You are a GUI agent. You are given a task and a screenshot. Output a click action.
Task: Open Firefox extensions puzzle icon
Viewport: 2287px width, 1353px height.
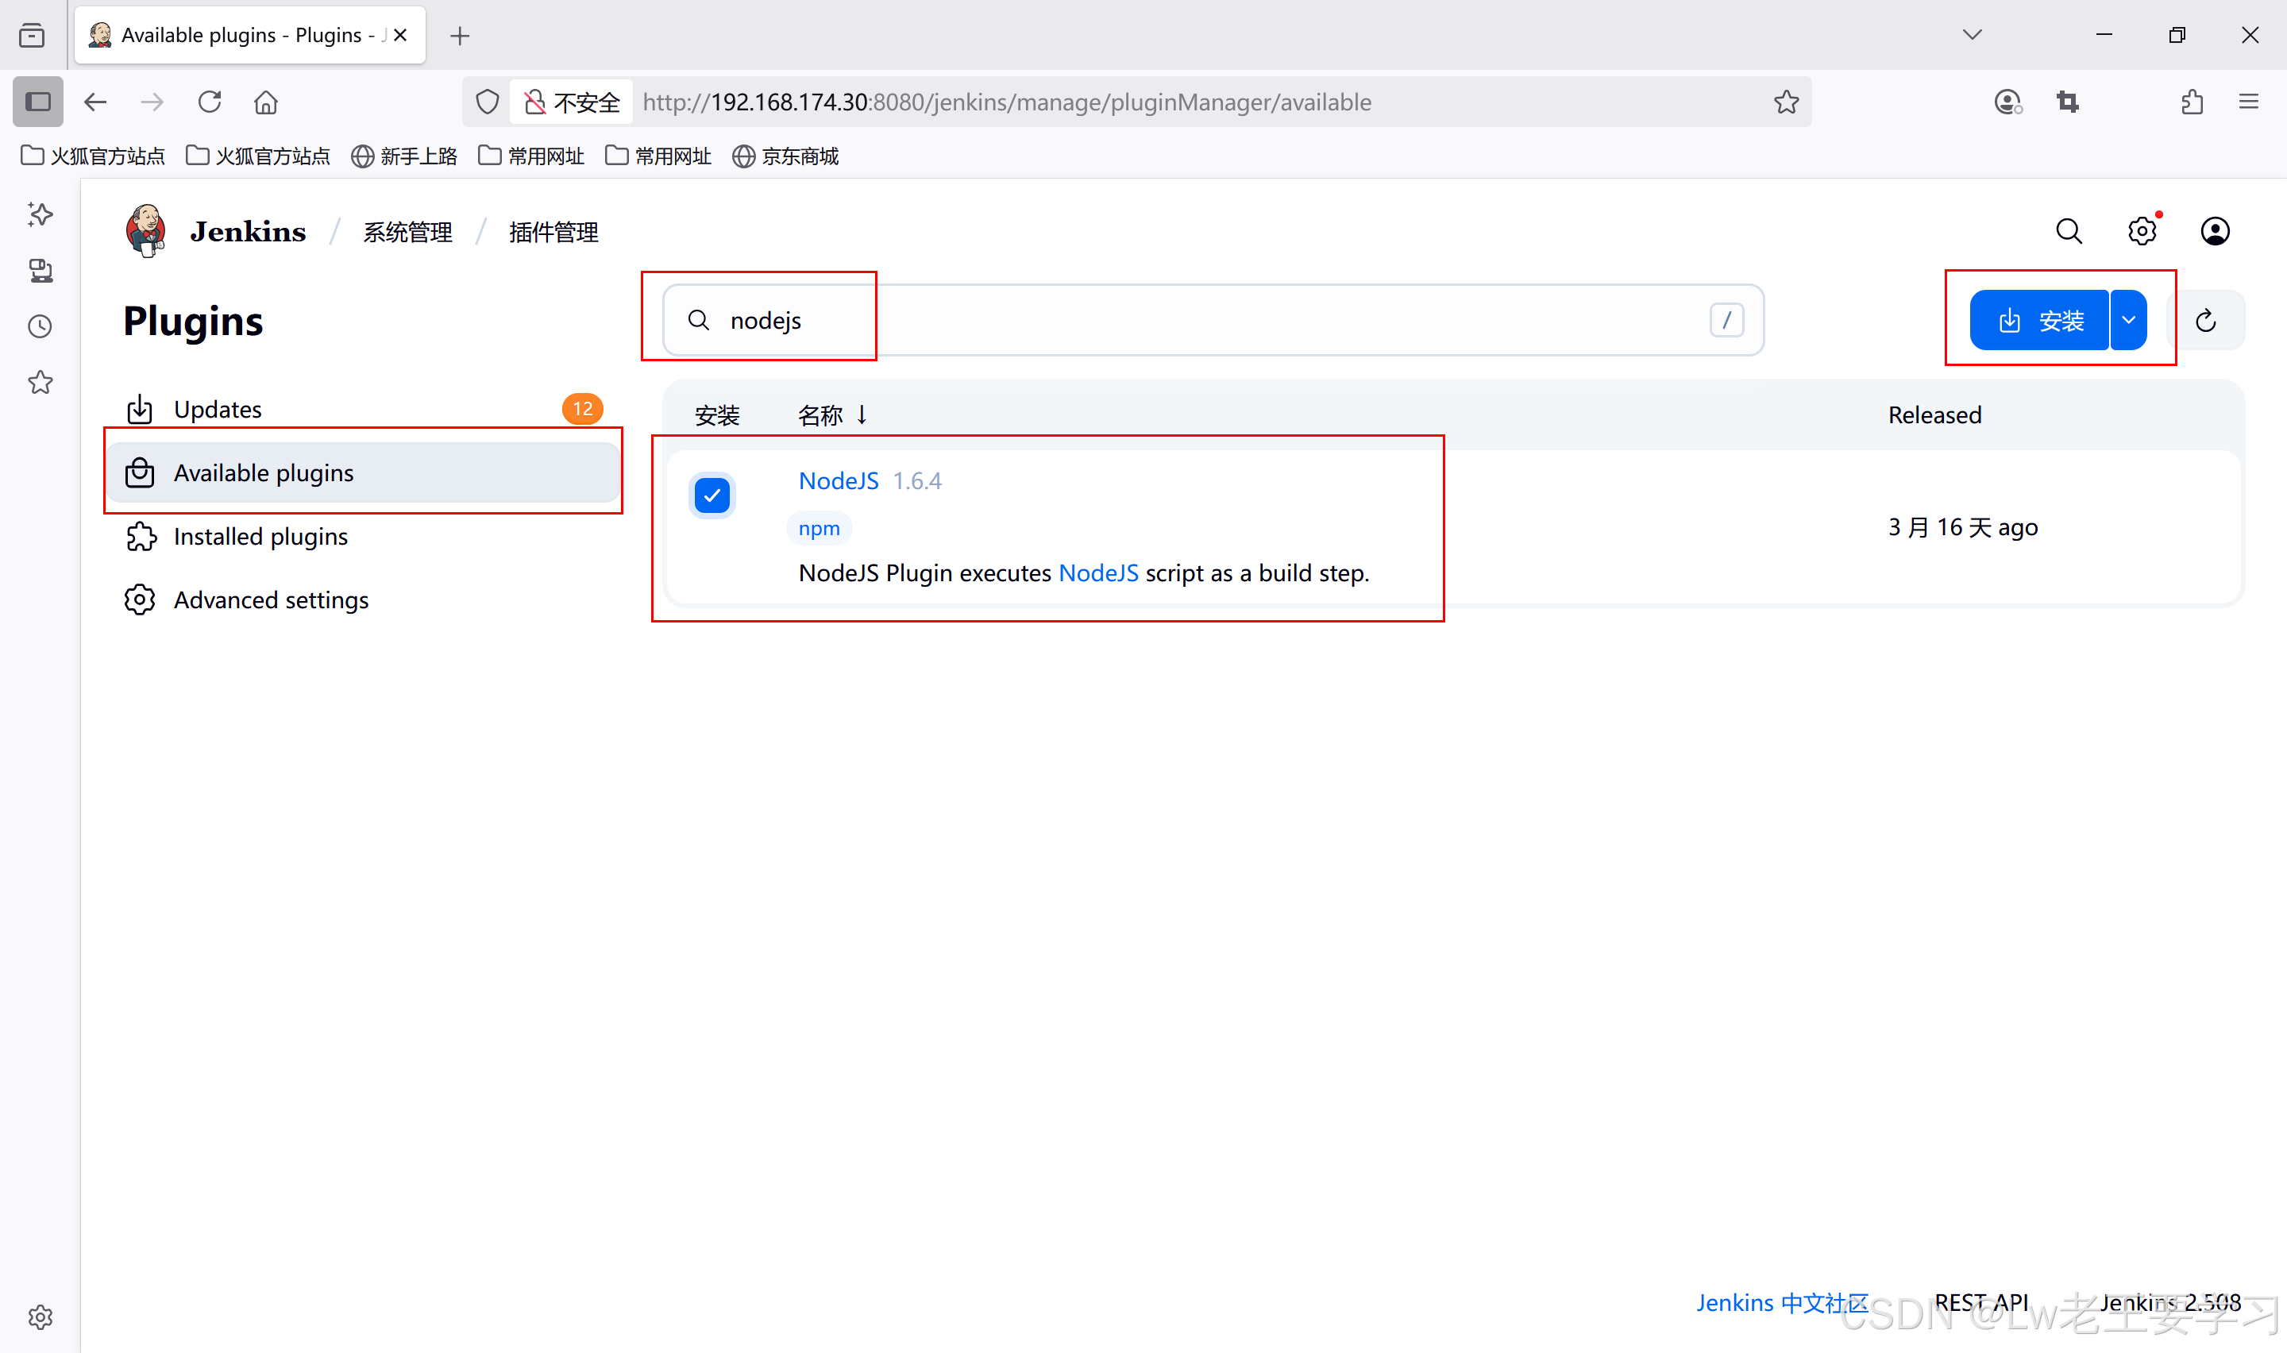point(2193,102)
